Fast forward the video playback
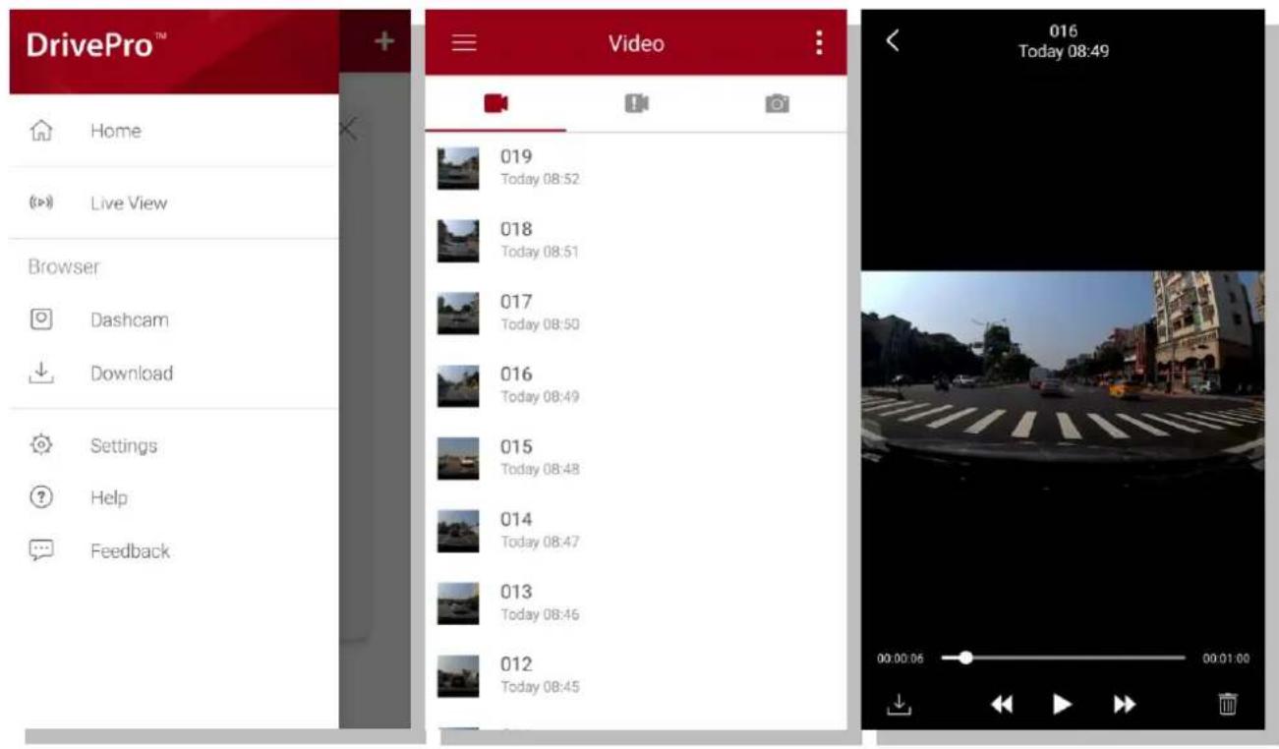1279x749 pixels. pos(1125,704)
